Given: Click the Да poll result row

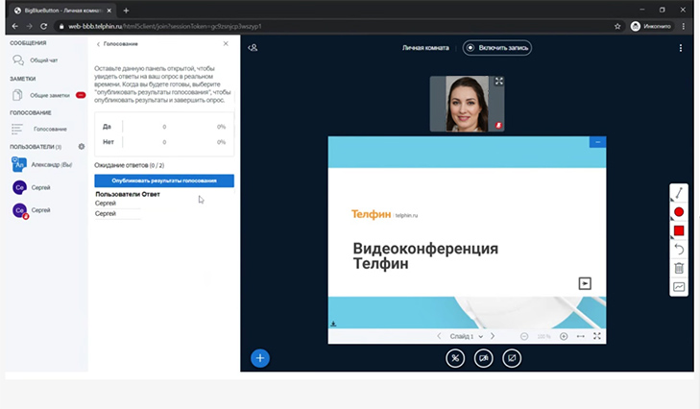Looking at the screenshot, I should pyautogui.click(x=164, y=127).
